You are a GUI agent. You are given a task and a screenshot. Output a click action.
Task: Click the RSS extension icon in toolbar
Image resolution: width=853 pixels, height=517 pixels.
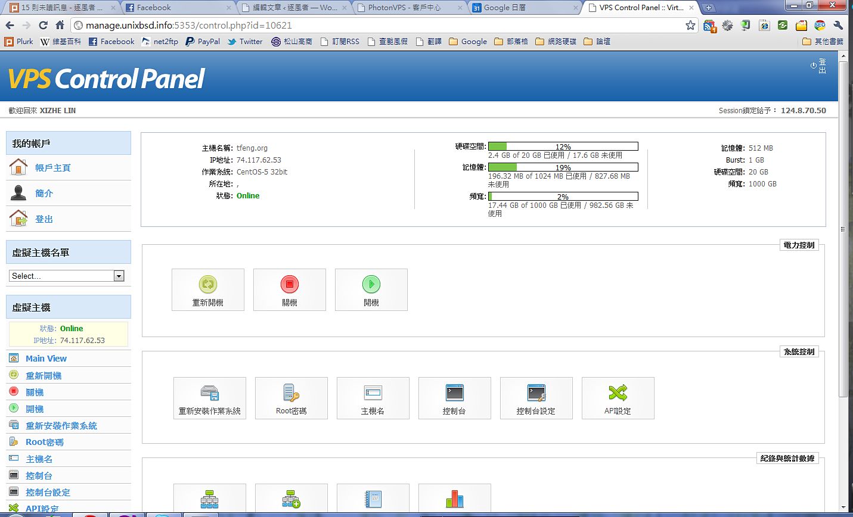pos(709,26)
